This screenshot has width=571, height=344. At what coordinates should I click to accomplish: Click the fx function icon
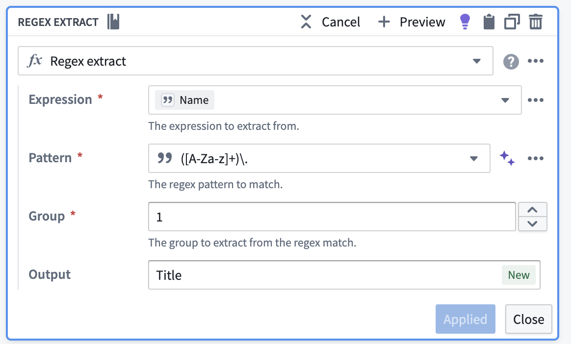point(35,60)
